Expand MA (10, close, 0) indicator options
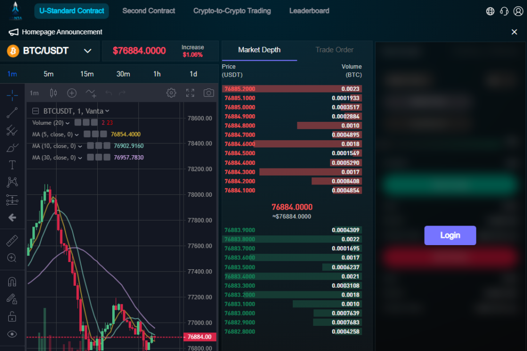The width and height of the screenshot is (527, 351). tap(80, 146)
